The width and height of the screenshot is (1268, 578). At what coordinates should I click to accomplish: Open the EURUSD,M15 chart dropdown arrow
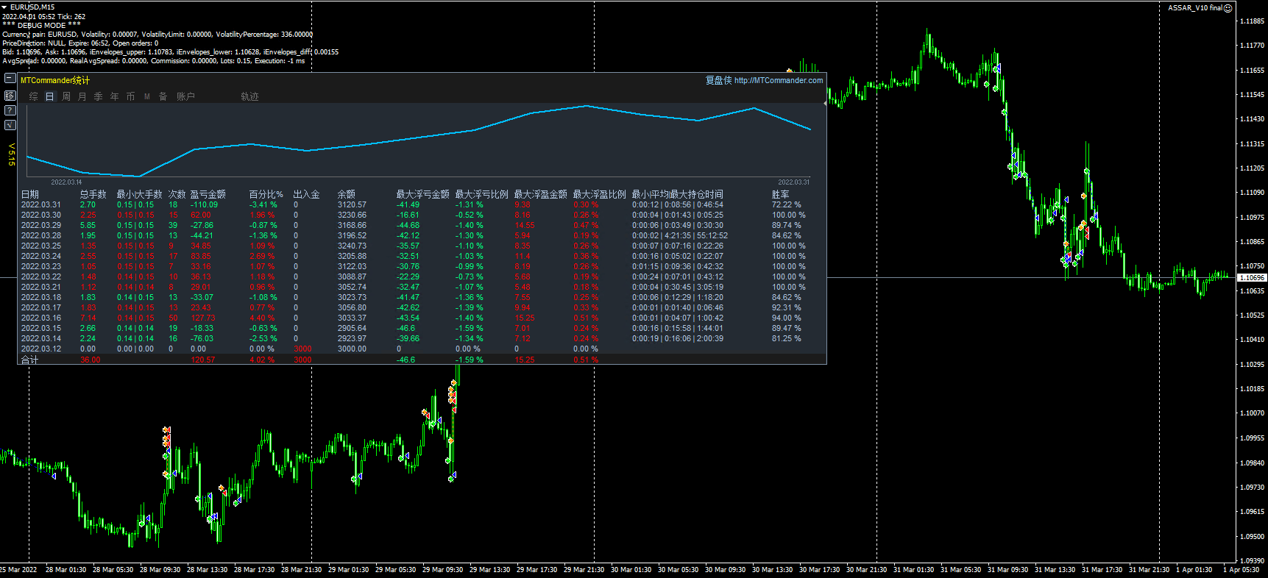[x=5, y=7]
